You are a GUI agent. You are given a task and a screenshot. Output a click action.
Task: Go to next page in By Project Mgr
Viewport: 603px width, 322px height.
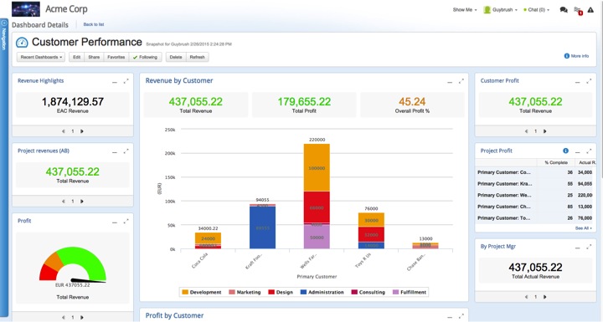pos(545,297)
